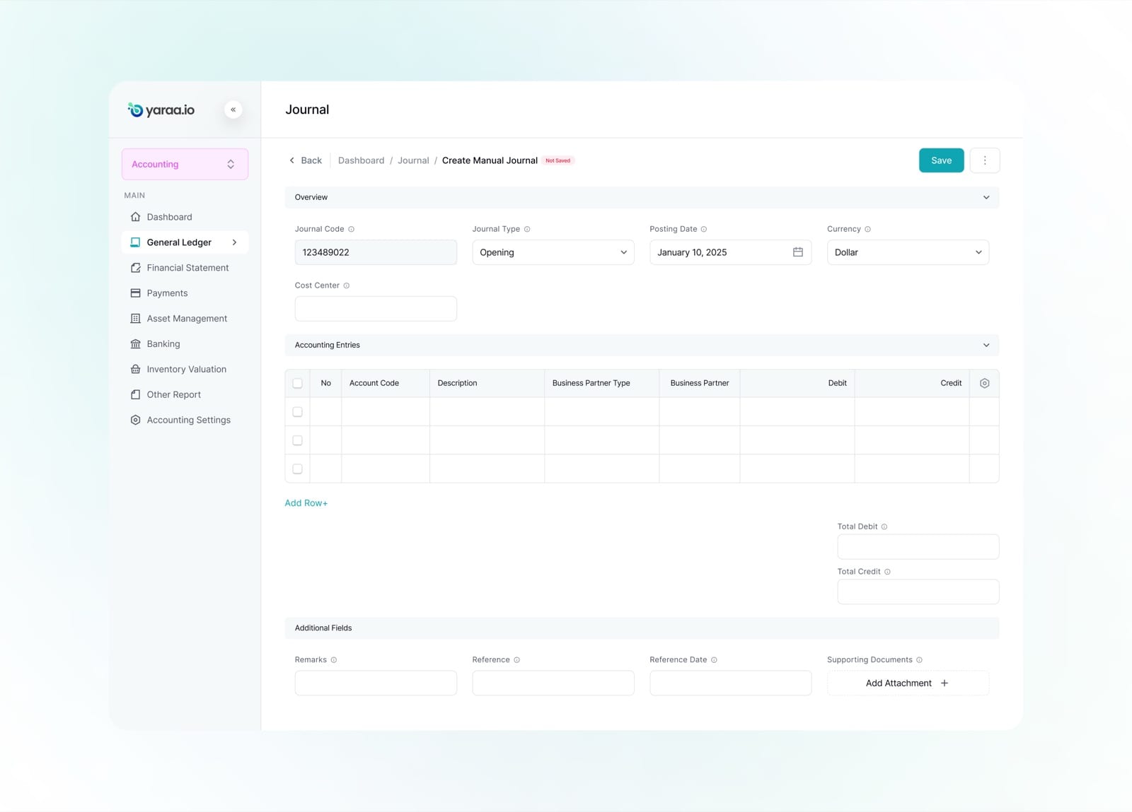This screenshot has height=812, width=1132.
Task: Click the Accounting Settings gear icon
Action: point(135,420)
